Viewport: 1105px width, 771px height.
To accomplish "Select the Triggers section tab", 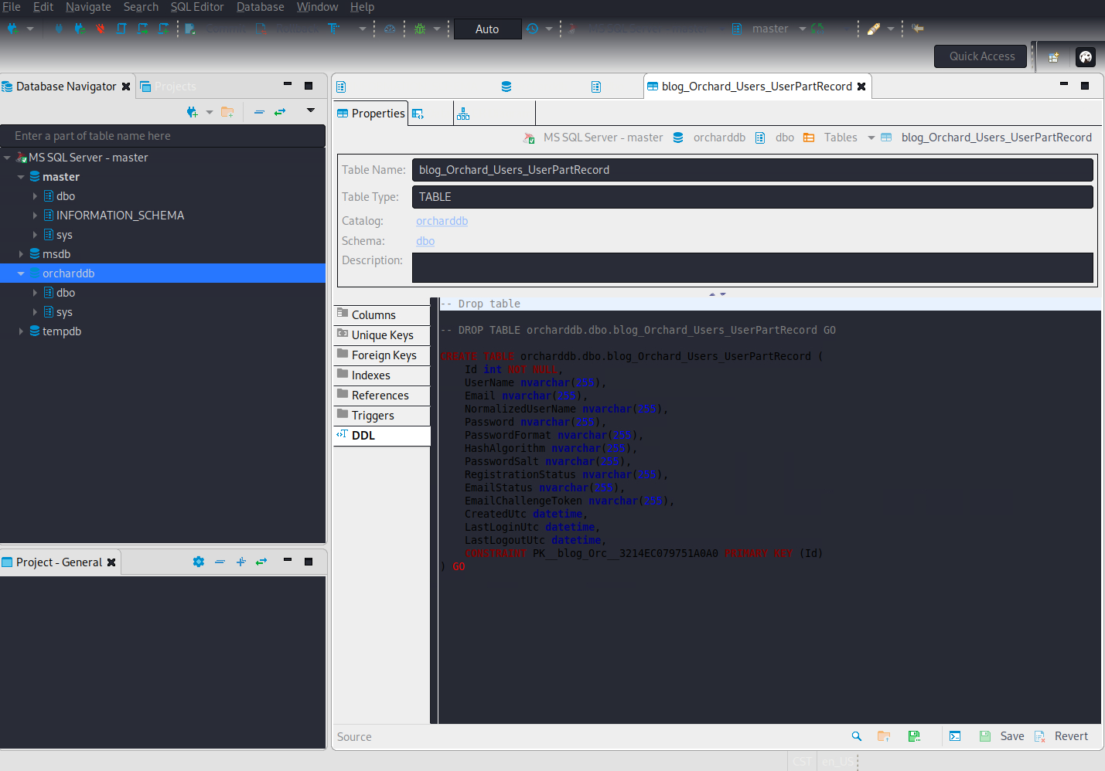I will [381, 415].
